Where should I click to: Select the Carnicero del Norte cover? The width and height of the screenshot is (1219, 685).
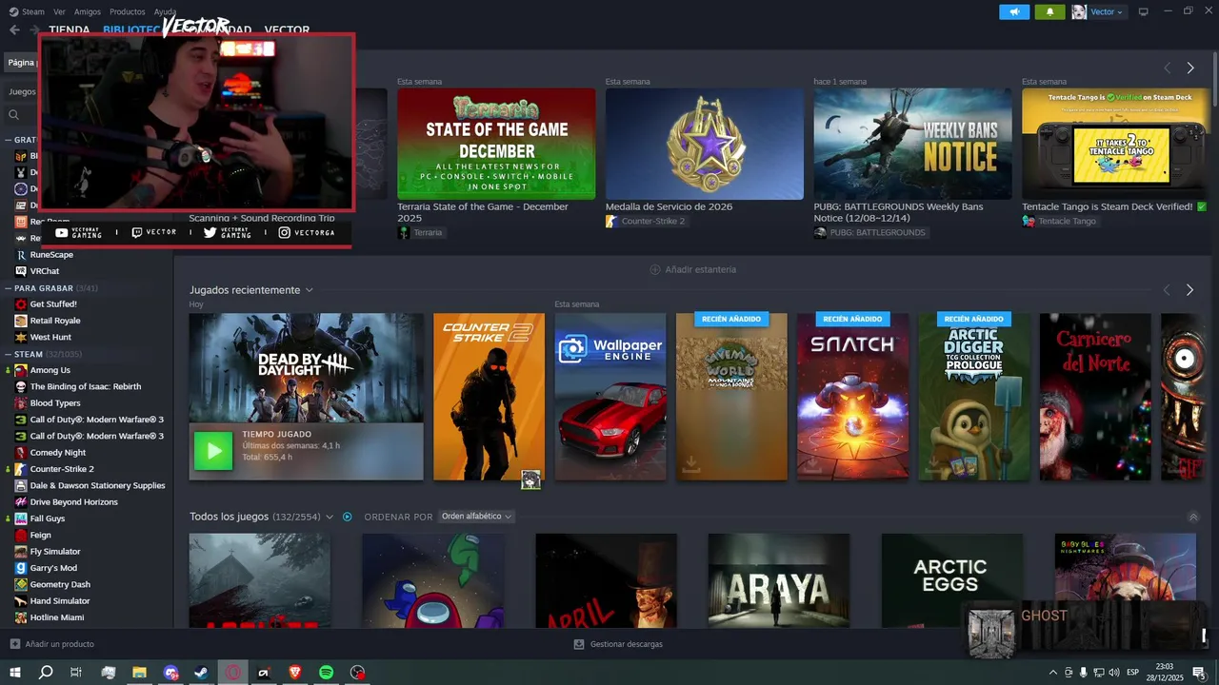[1095, 397]
